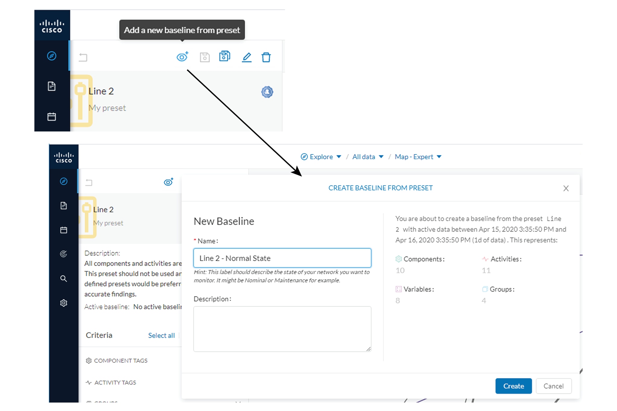
Task: Open Admin settings gear in the sidebar
Action: tap(64, 303)
